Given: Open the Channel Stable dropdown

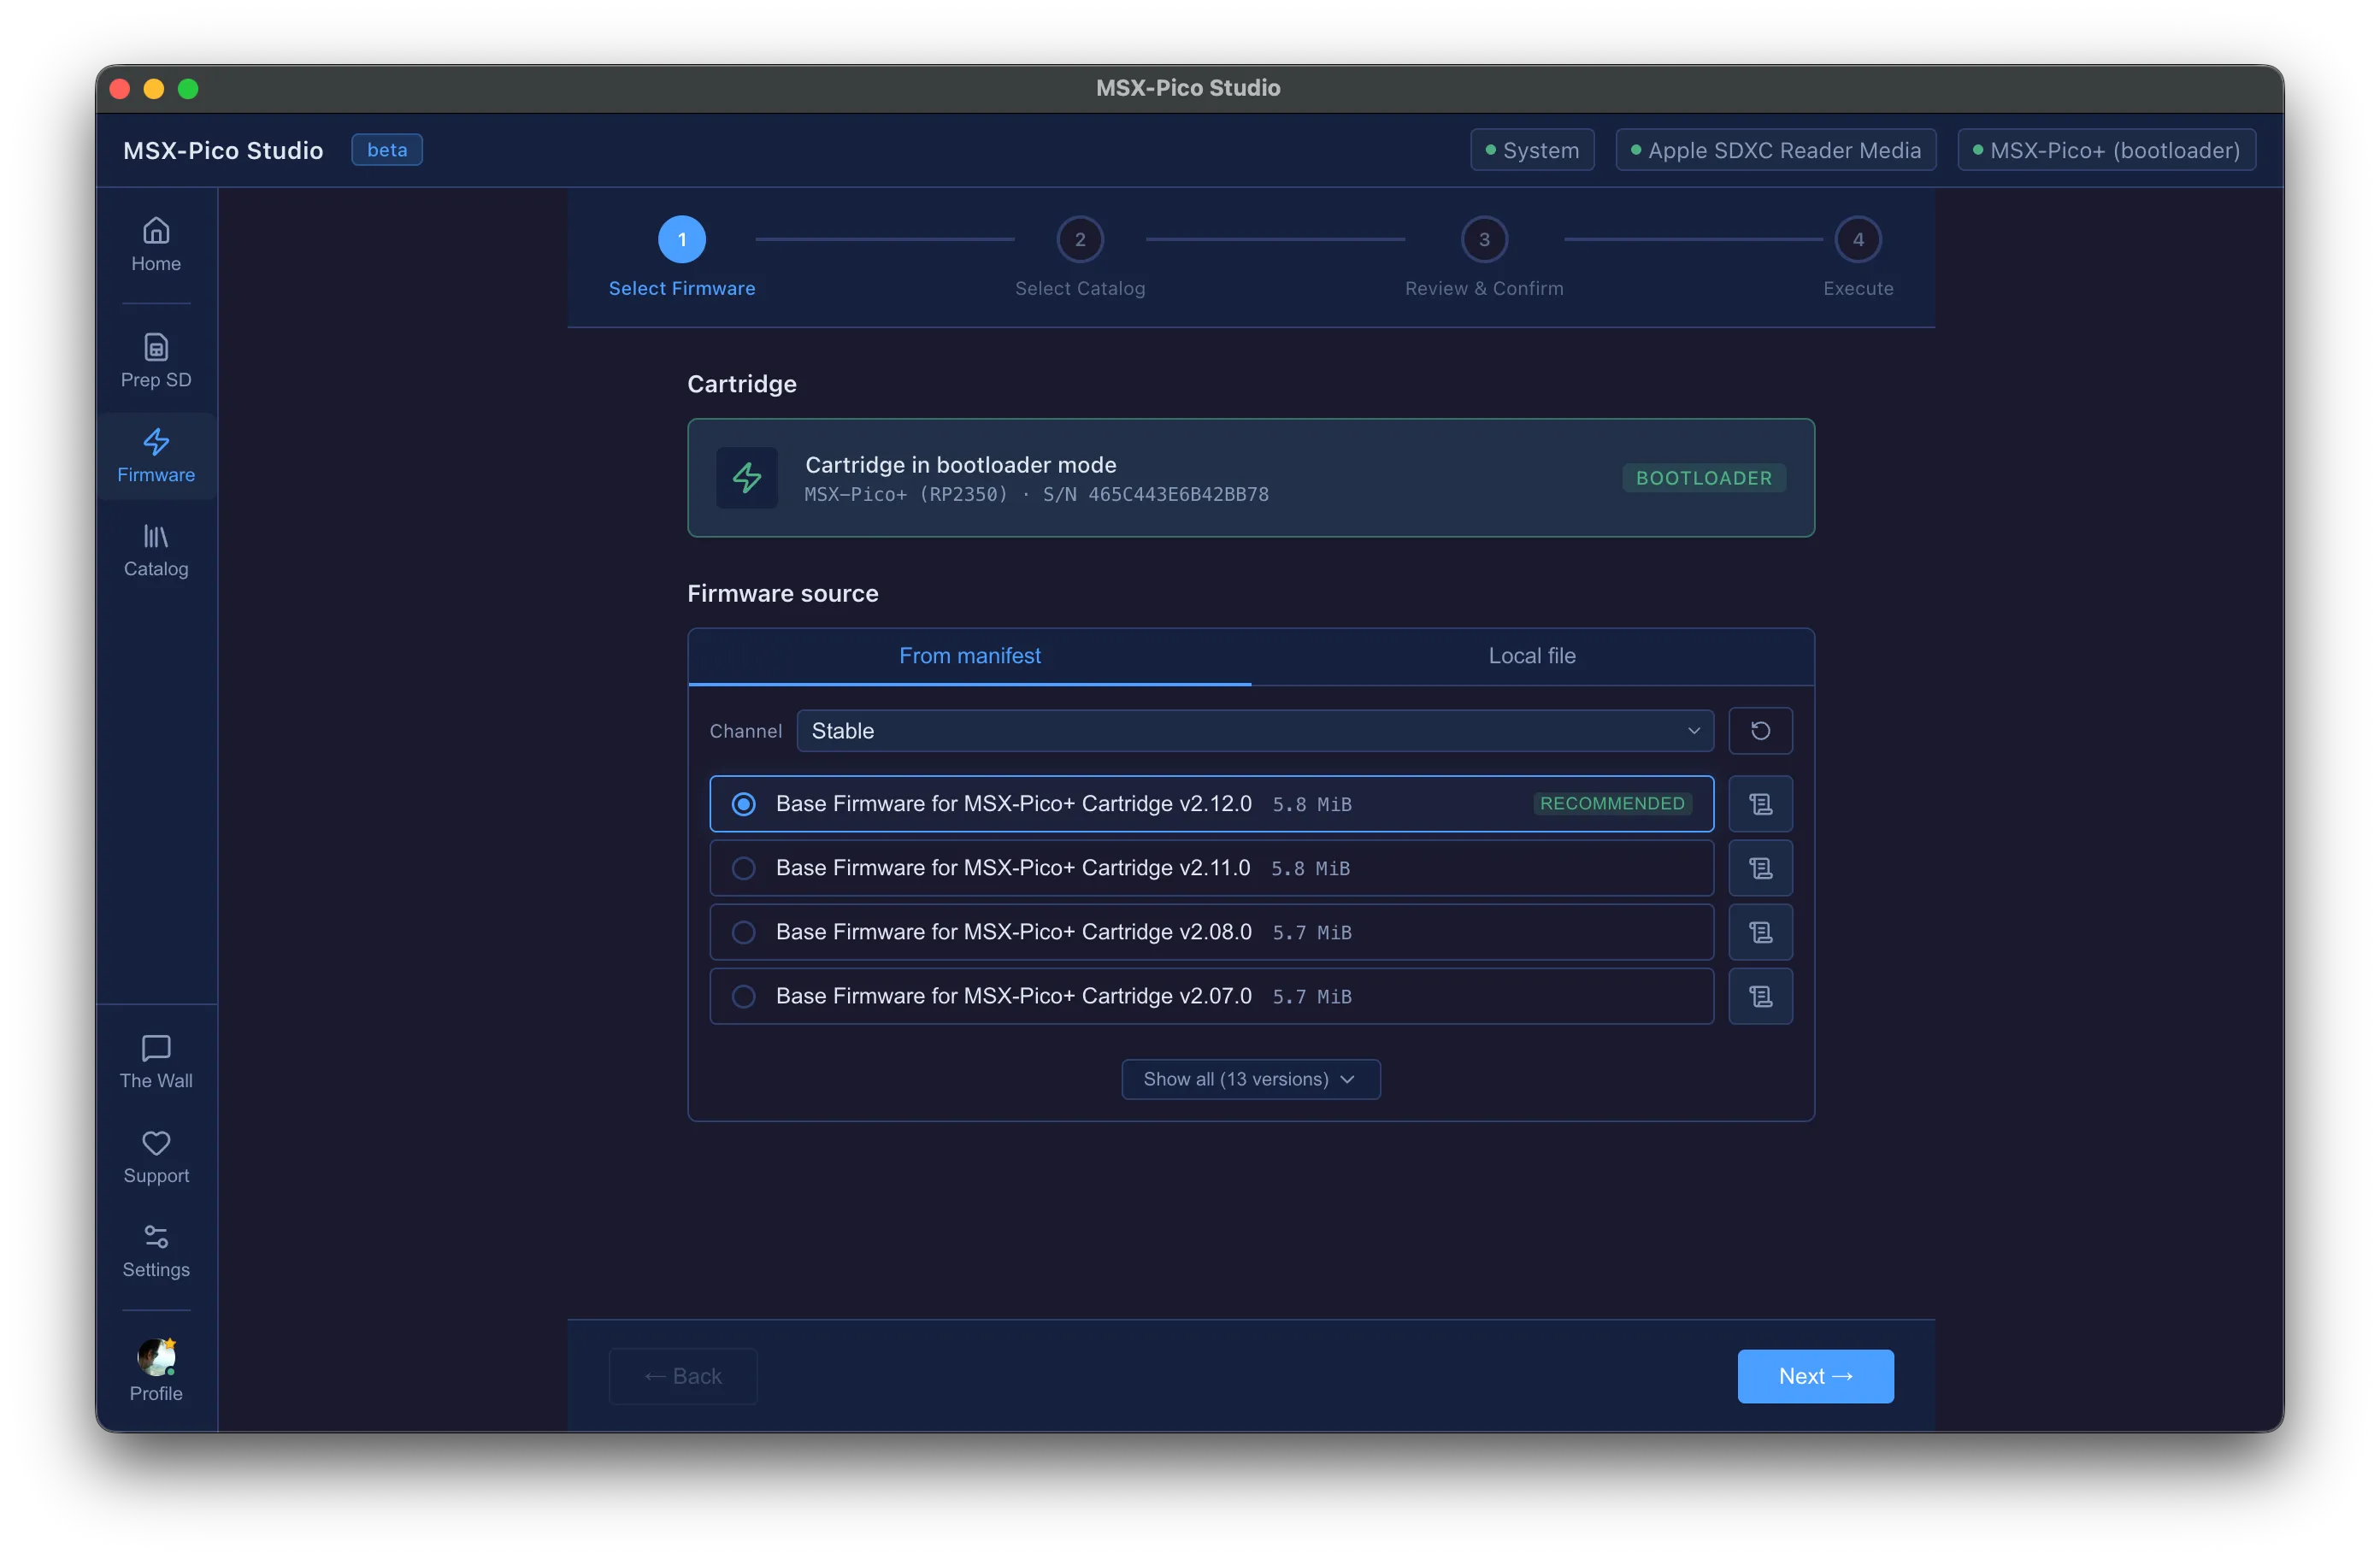Looking at the screenshot, I should point(1255,731).
